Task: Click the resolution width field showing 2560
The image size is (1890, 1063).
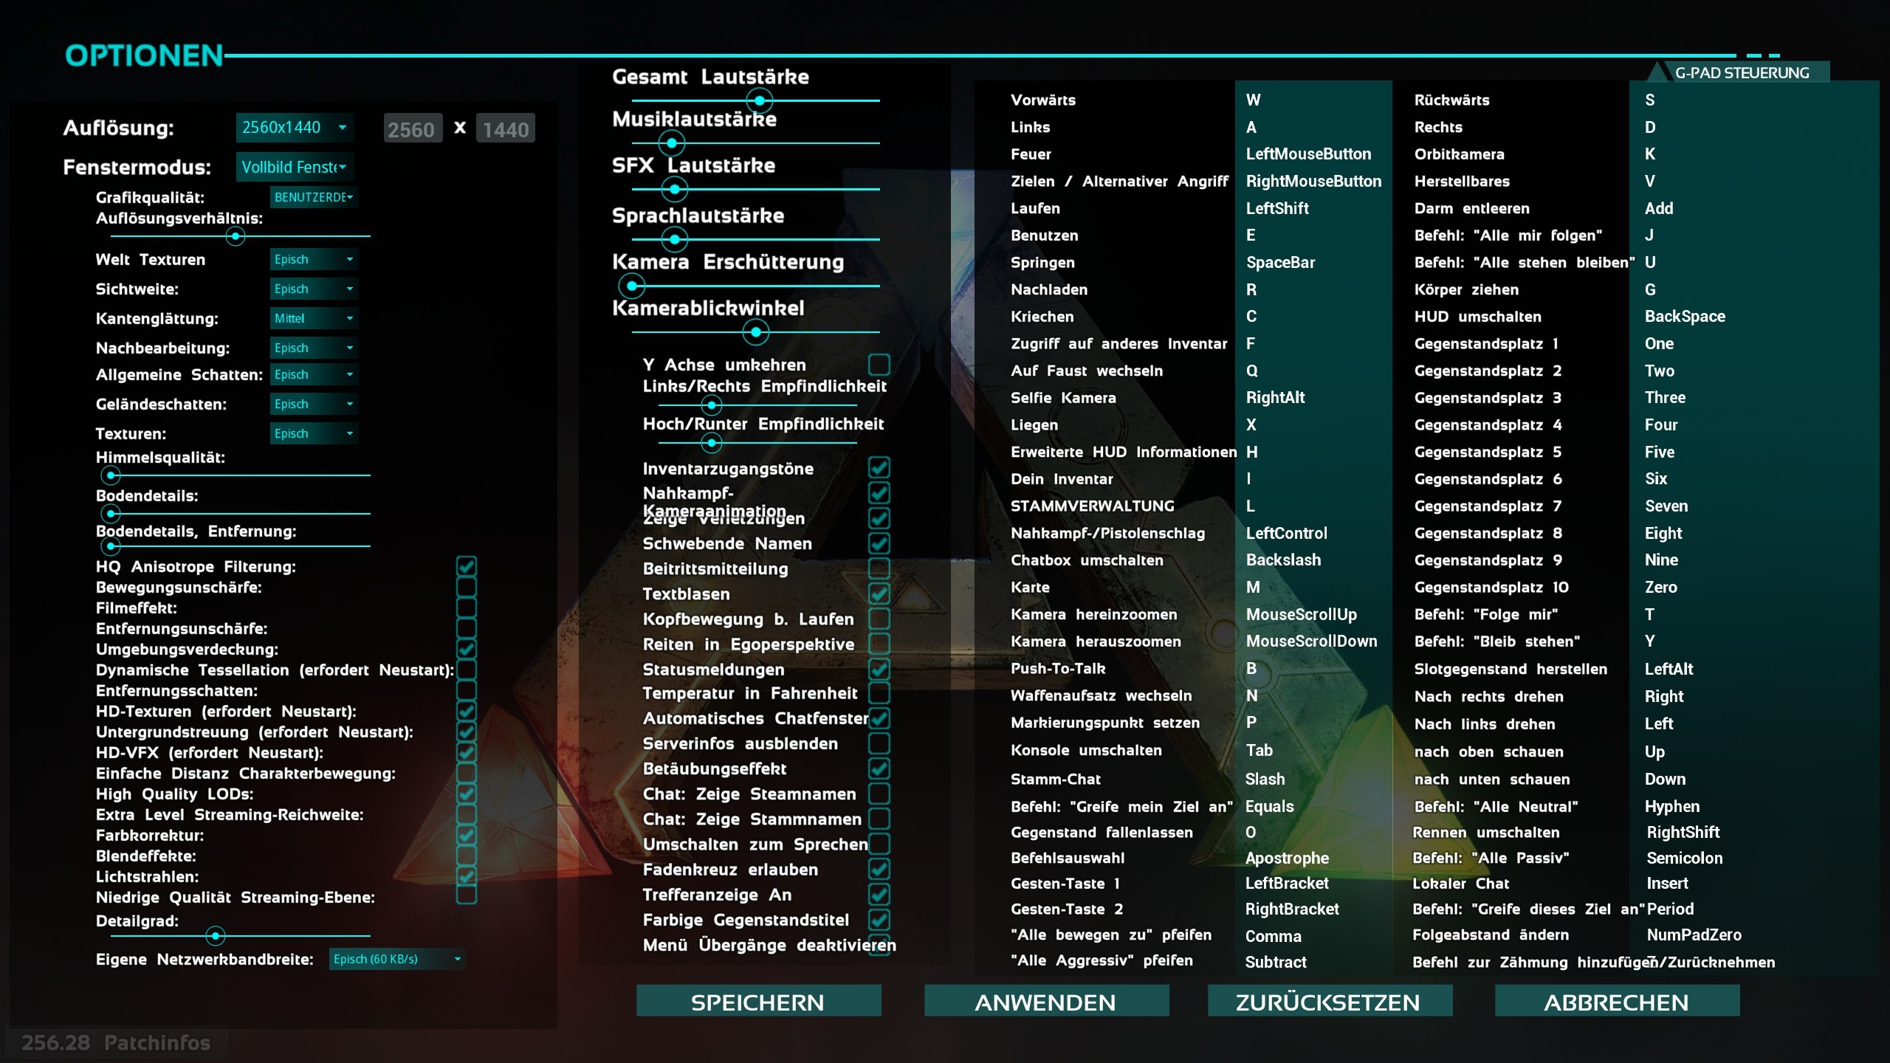Action: pyautogui.click(x=412, y=129)
